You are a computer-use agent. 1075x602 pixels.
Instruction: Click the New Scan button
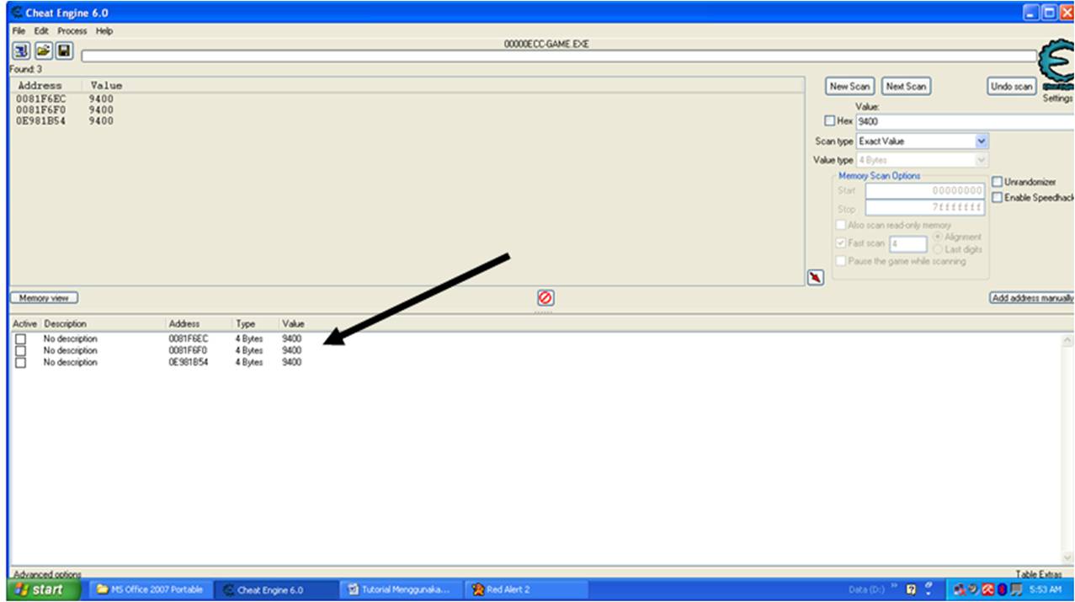click(849, 86)
